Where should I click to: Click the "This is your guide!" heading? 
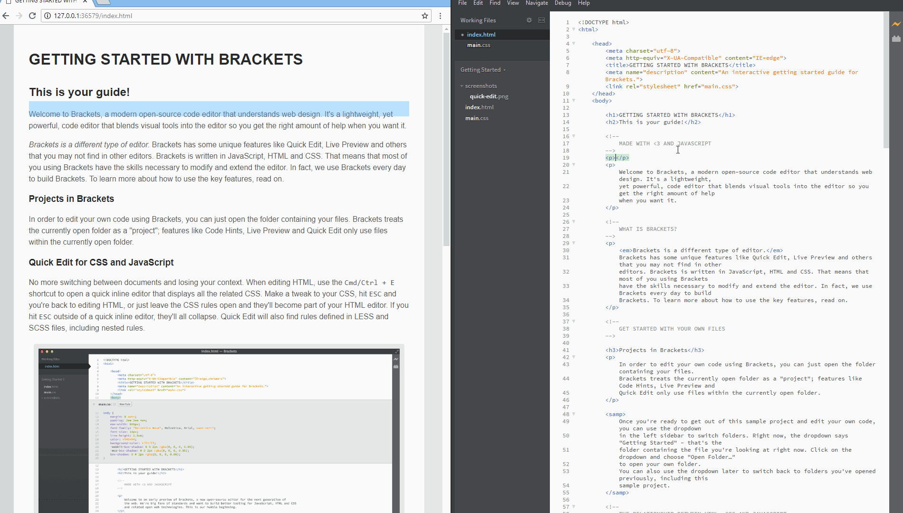coord(79,92)
